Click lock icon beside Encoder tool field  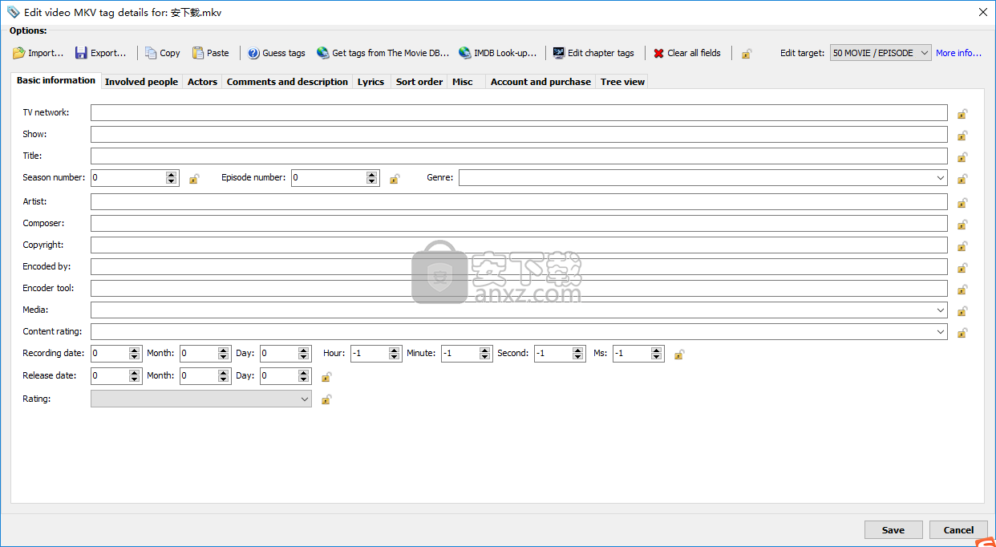(962, 290)
